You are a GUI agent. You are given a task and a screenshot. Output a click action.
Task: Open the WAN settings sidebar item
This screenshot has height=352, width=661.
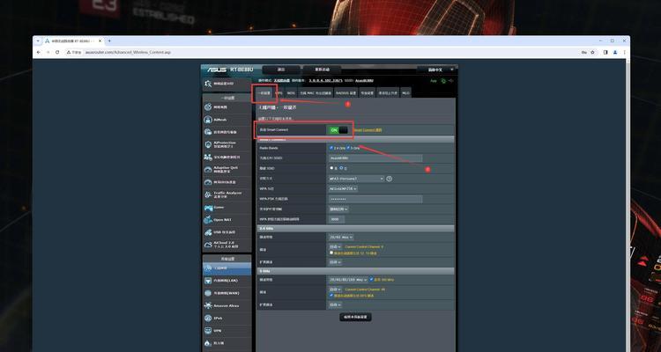click(227, 293)
